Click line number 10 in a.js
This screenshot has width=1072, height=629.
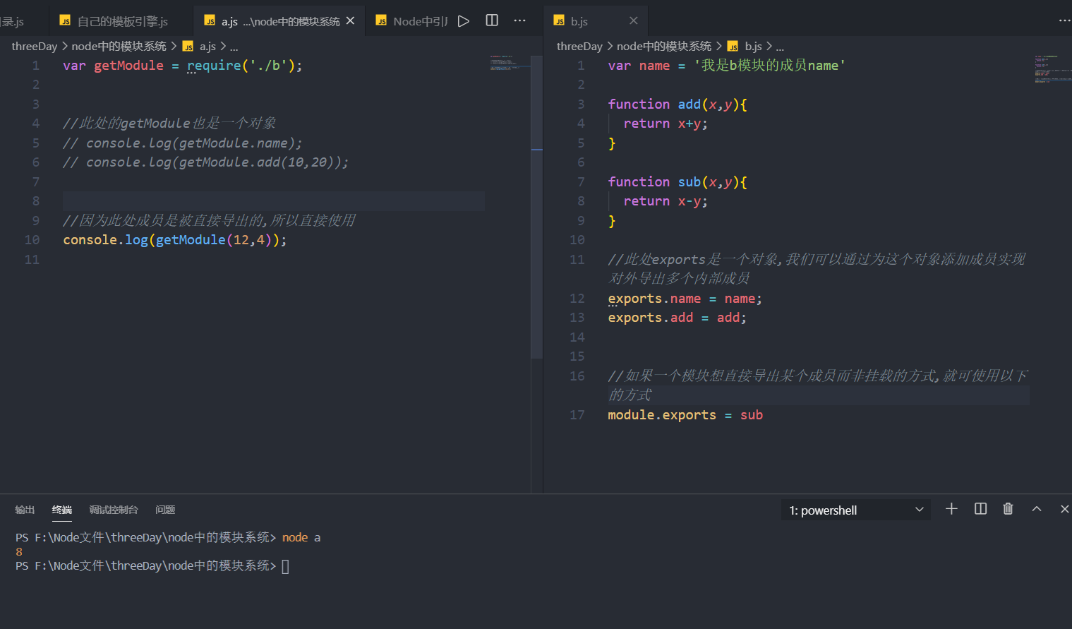click(32, 239)
